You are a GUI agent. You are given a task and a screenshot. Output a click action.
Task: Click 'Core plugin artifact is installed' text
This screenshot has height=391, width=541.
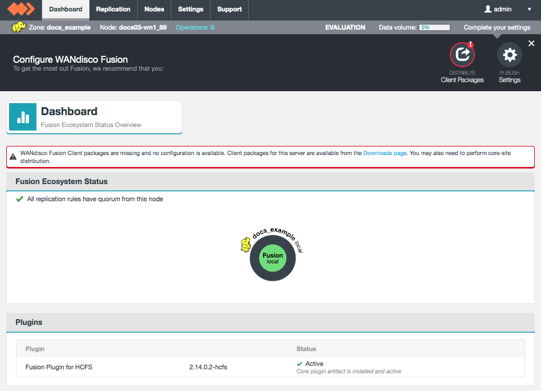click(x=349, y=371)
